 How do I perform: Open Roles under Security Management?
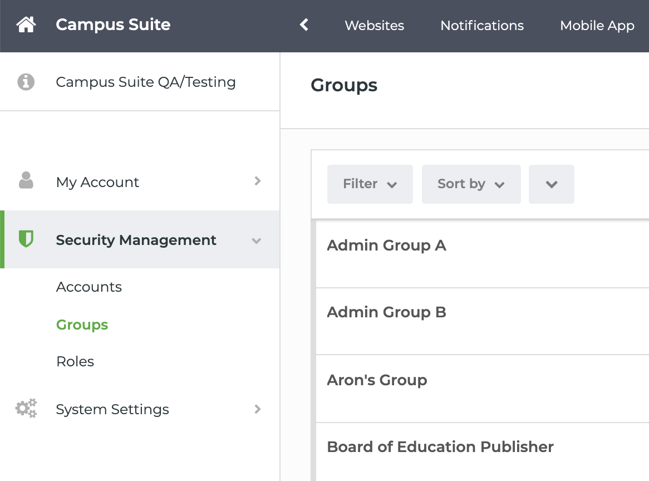point(75,361)
